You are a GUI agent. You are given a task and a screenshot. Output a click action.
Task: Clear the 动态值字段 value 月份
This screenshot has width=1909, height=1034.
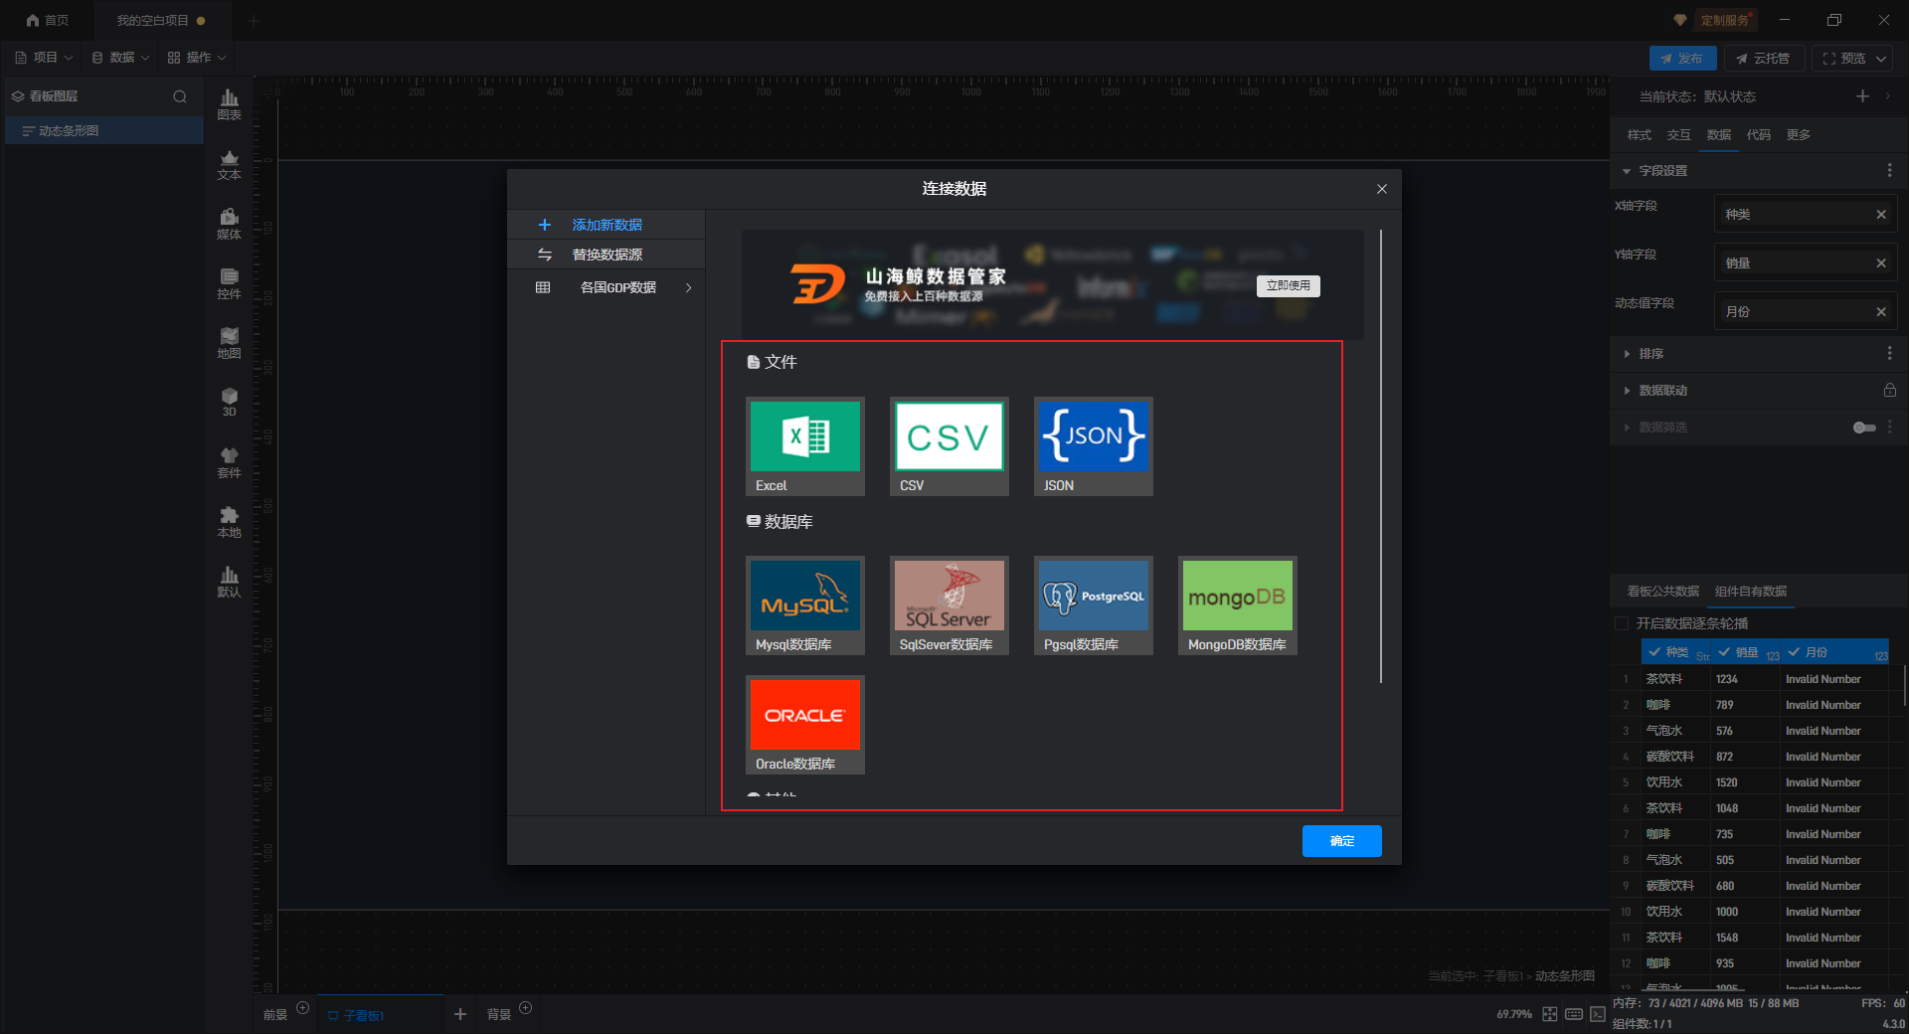tap(1881, 312)
